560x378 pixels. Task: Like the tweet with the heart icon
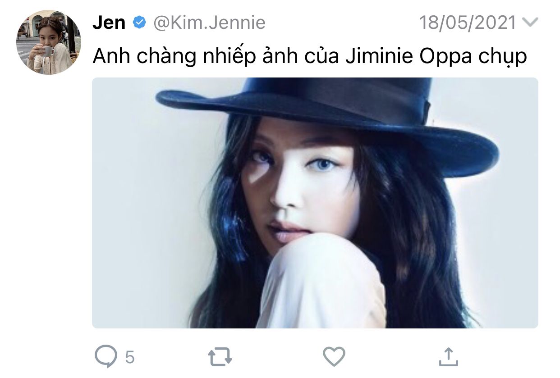pos(335,357)
